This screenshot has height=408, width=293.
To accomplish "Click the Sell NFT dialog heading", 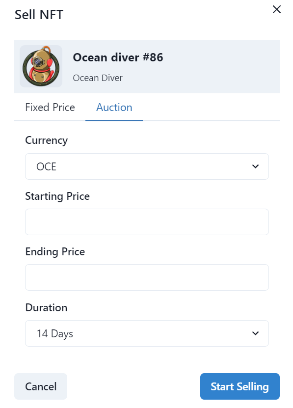I will (39, 15).
